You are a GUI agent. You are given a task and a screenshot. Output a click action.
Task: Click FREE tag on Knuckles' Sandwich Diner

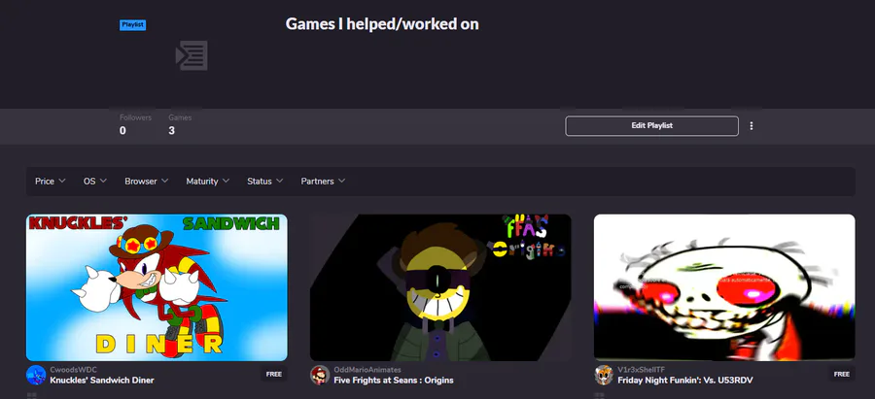click(x=274, y=374)
